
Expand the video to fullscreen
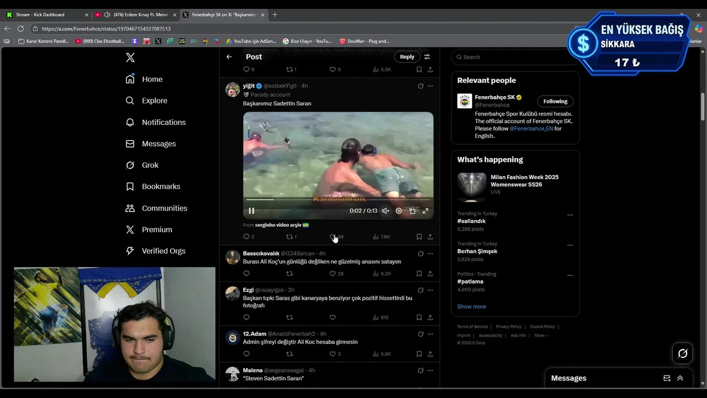pos(425,211)
